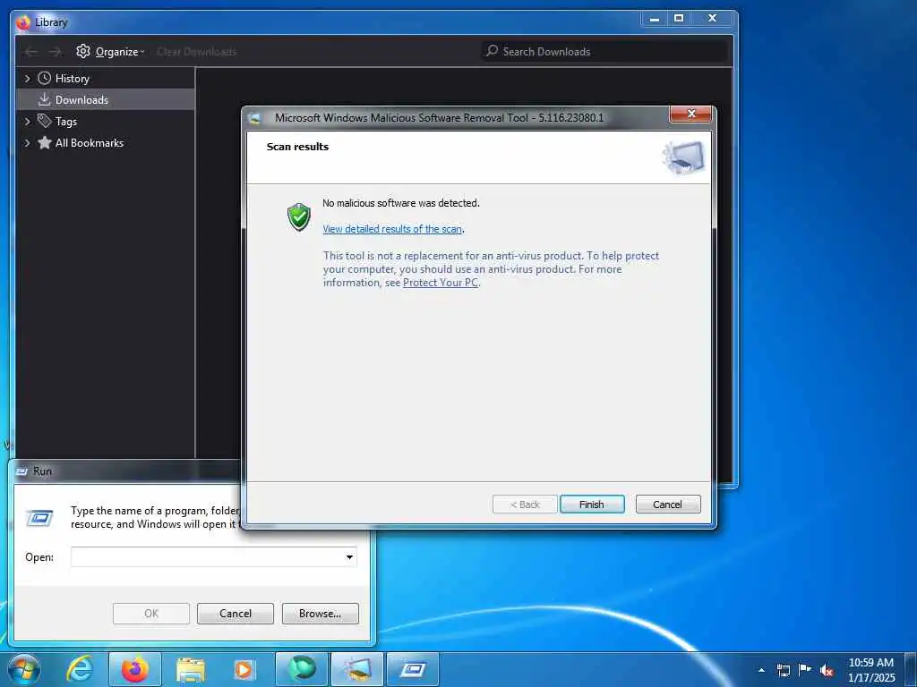Open the Run dialog Open dropdown arrow
Image resolution: width=917 pixels, height=687 pixels.
pos(349,556)
